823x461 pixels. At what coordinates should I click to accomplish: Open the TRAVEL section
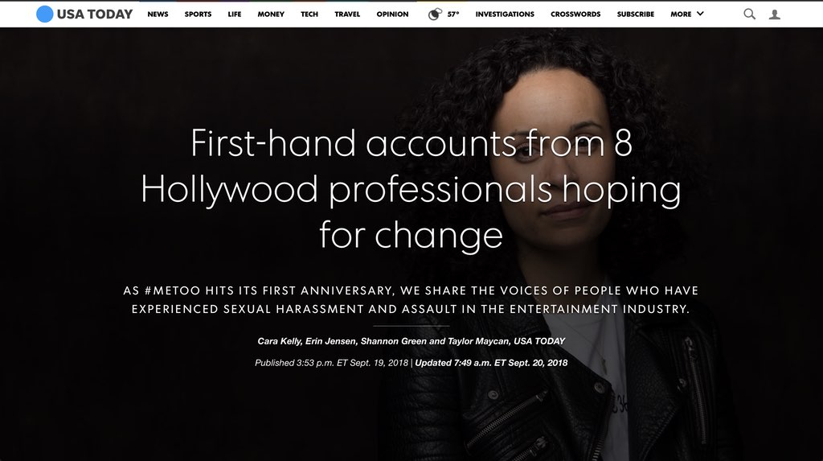(x=347, y=14)
